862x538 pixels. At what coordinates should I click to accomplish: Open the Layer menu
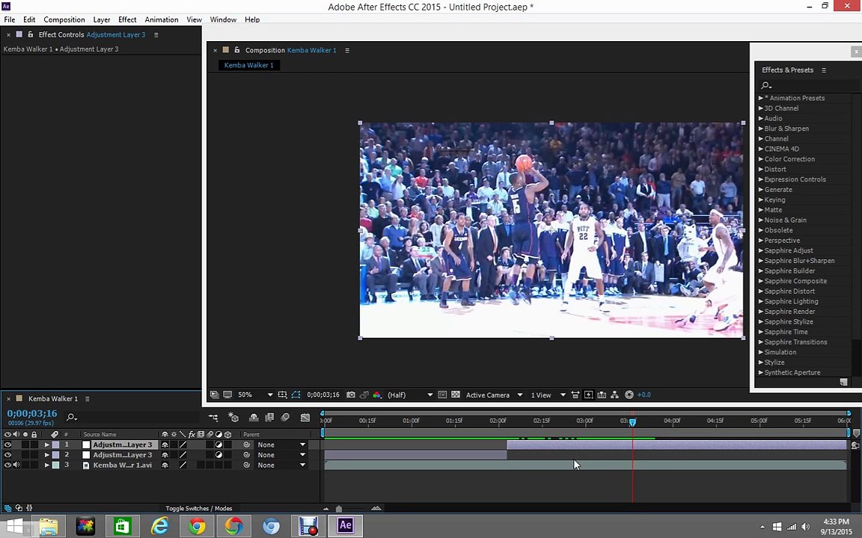click(x=102, y=19)
